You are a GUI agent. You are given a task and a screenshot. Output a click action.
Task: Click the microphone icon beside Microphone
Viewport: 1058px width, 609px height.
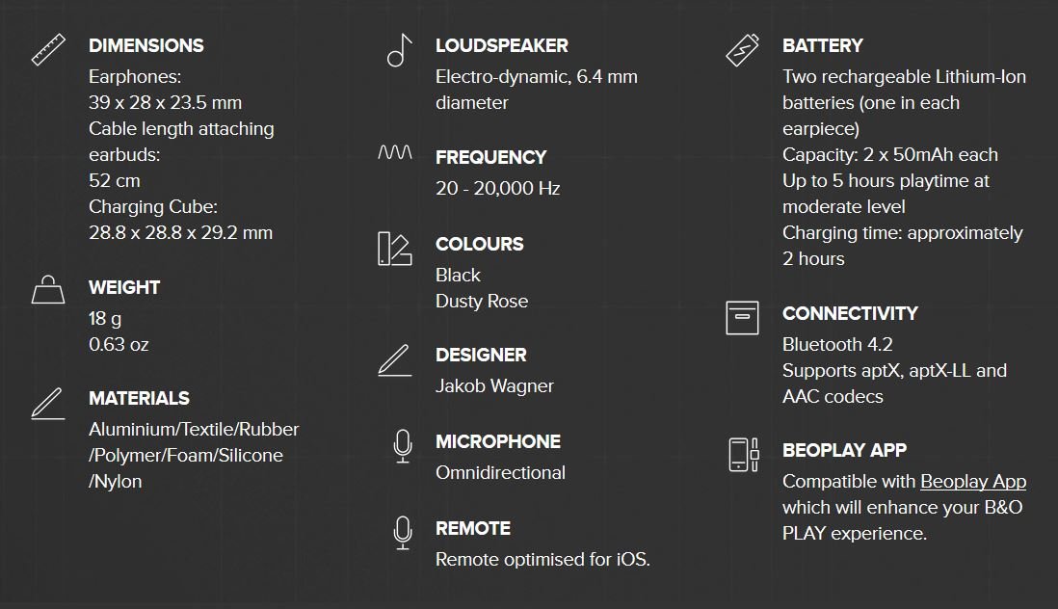pyautogui.click(x=403, y=445)
